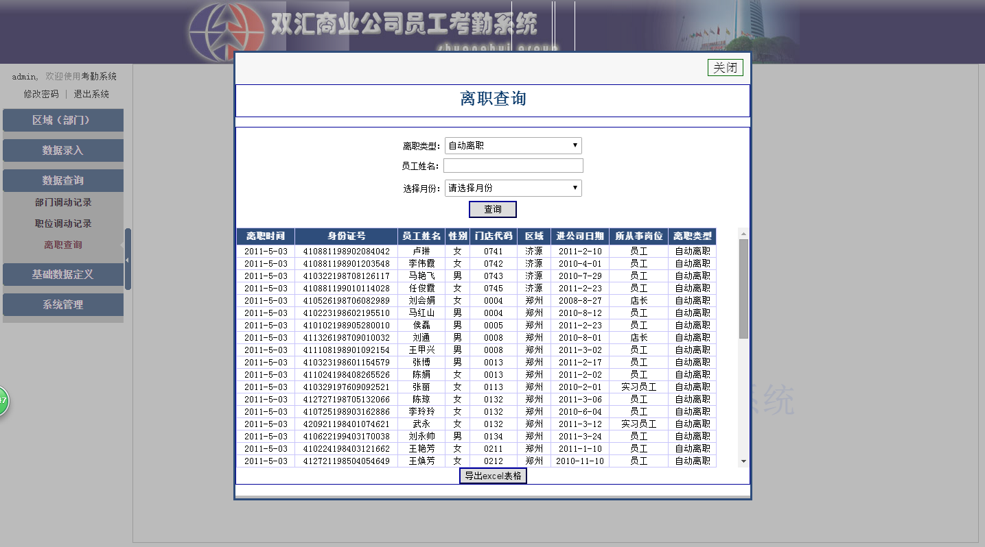The image size is (985, 547).
Task: Click hire date 2010-11-10
Action: (x=580, y=461)
